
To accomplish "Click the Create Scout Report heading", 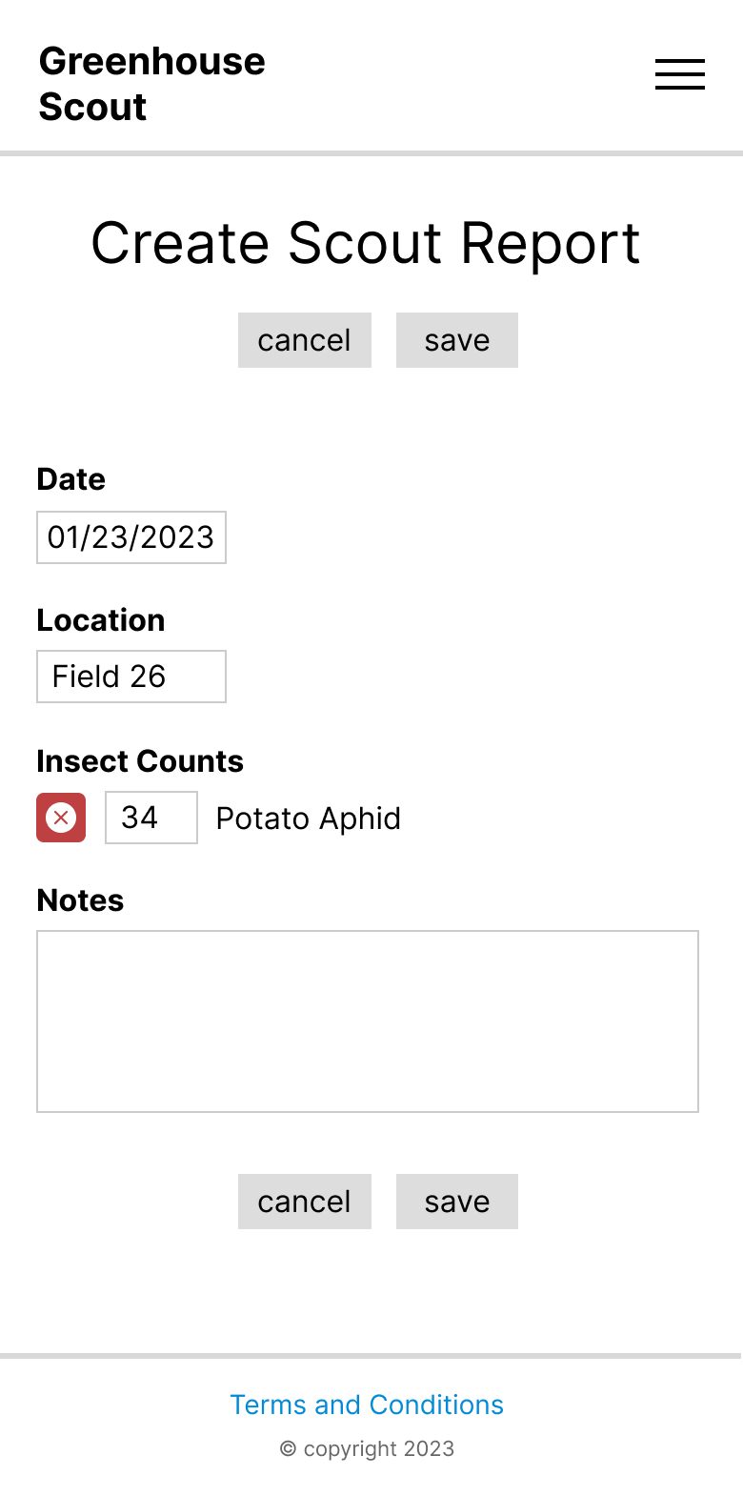I will (366, 243).
